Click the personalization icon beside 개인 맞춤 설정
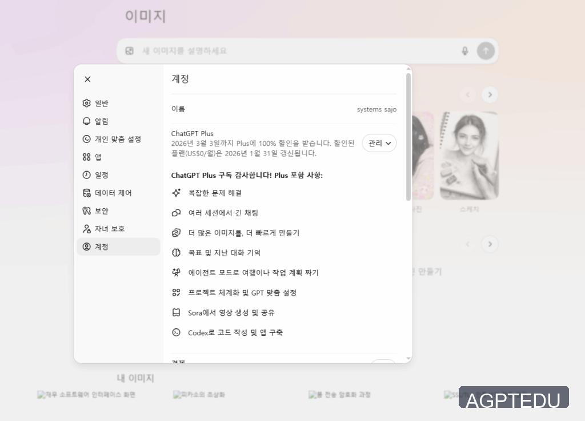The width and height of the screenshot is (585, 421). tap(87, 139)
